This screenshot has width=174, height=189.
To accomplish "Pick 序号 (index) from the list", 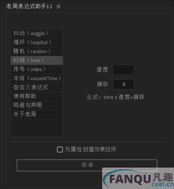I will [x=37, y=69].
